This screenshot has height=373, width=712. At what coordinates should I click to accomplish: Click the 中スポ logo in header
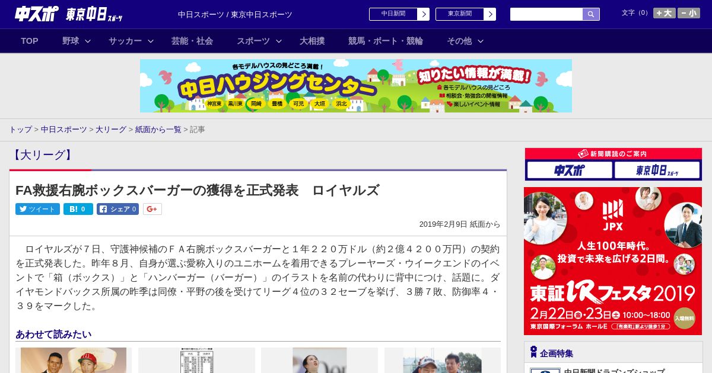(36, 14)
